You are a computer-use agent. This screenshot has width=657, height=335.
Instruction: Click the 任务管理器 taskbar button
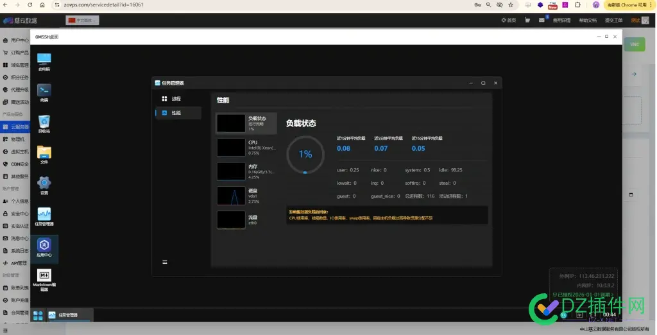69,315
